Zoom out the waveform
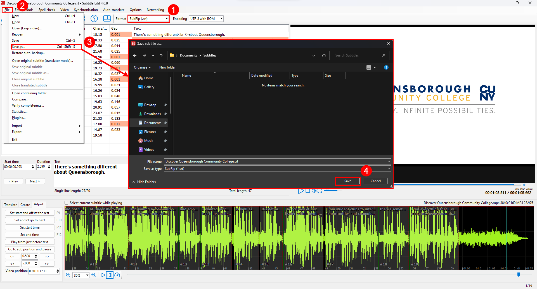The height and width of the screenshot is (289, 537). click(68, 275)
